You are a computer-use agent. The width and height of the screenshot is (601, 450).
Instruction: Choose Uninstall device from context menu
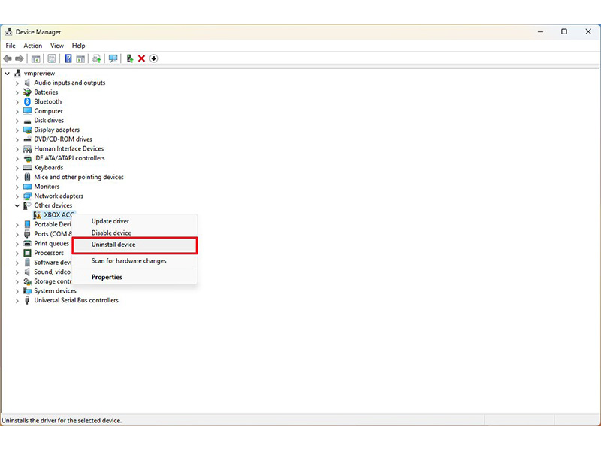pos(134,244)
